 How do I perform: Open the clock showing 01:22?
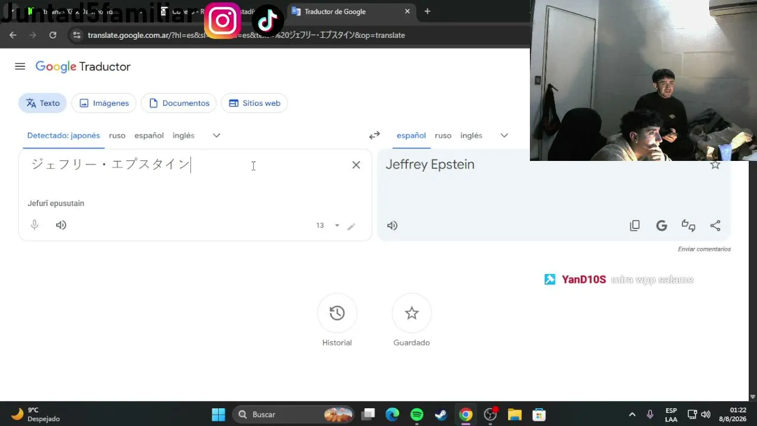(732, 415)
